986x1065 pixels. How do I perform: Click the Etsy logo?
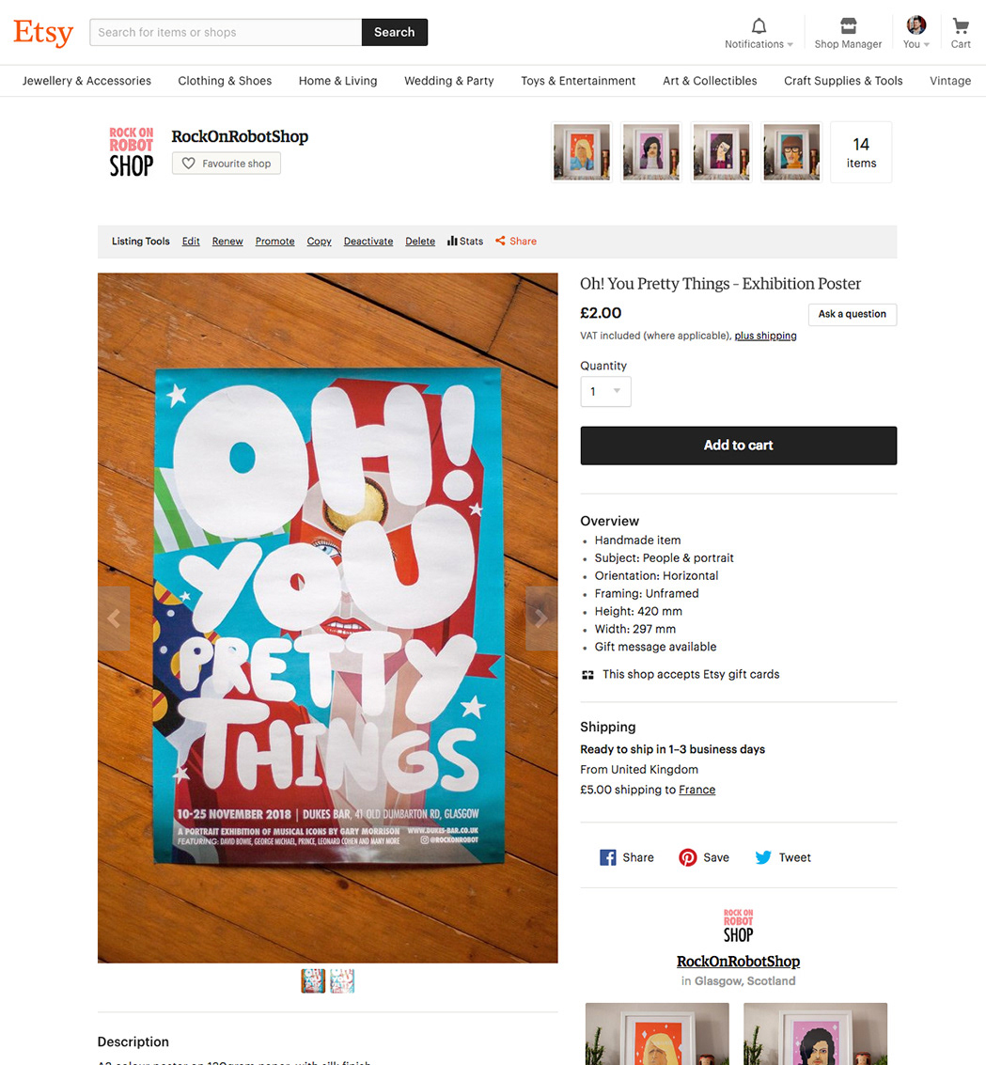click(x=43, y=32)
